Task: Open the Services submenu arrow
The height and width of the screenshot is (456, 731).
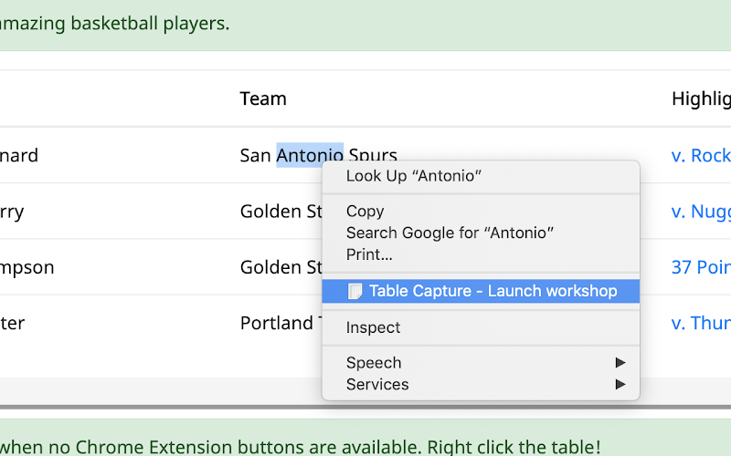Action: tap(620, 384)
